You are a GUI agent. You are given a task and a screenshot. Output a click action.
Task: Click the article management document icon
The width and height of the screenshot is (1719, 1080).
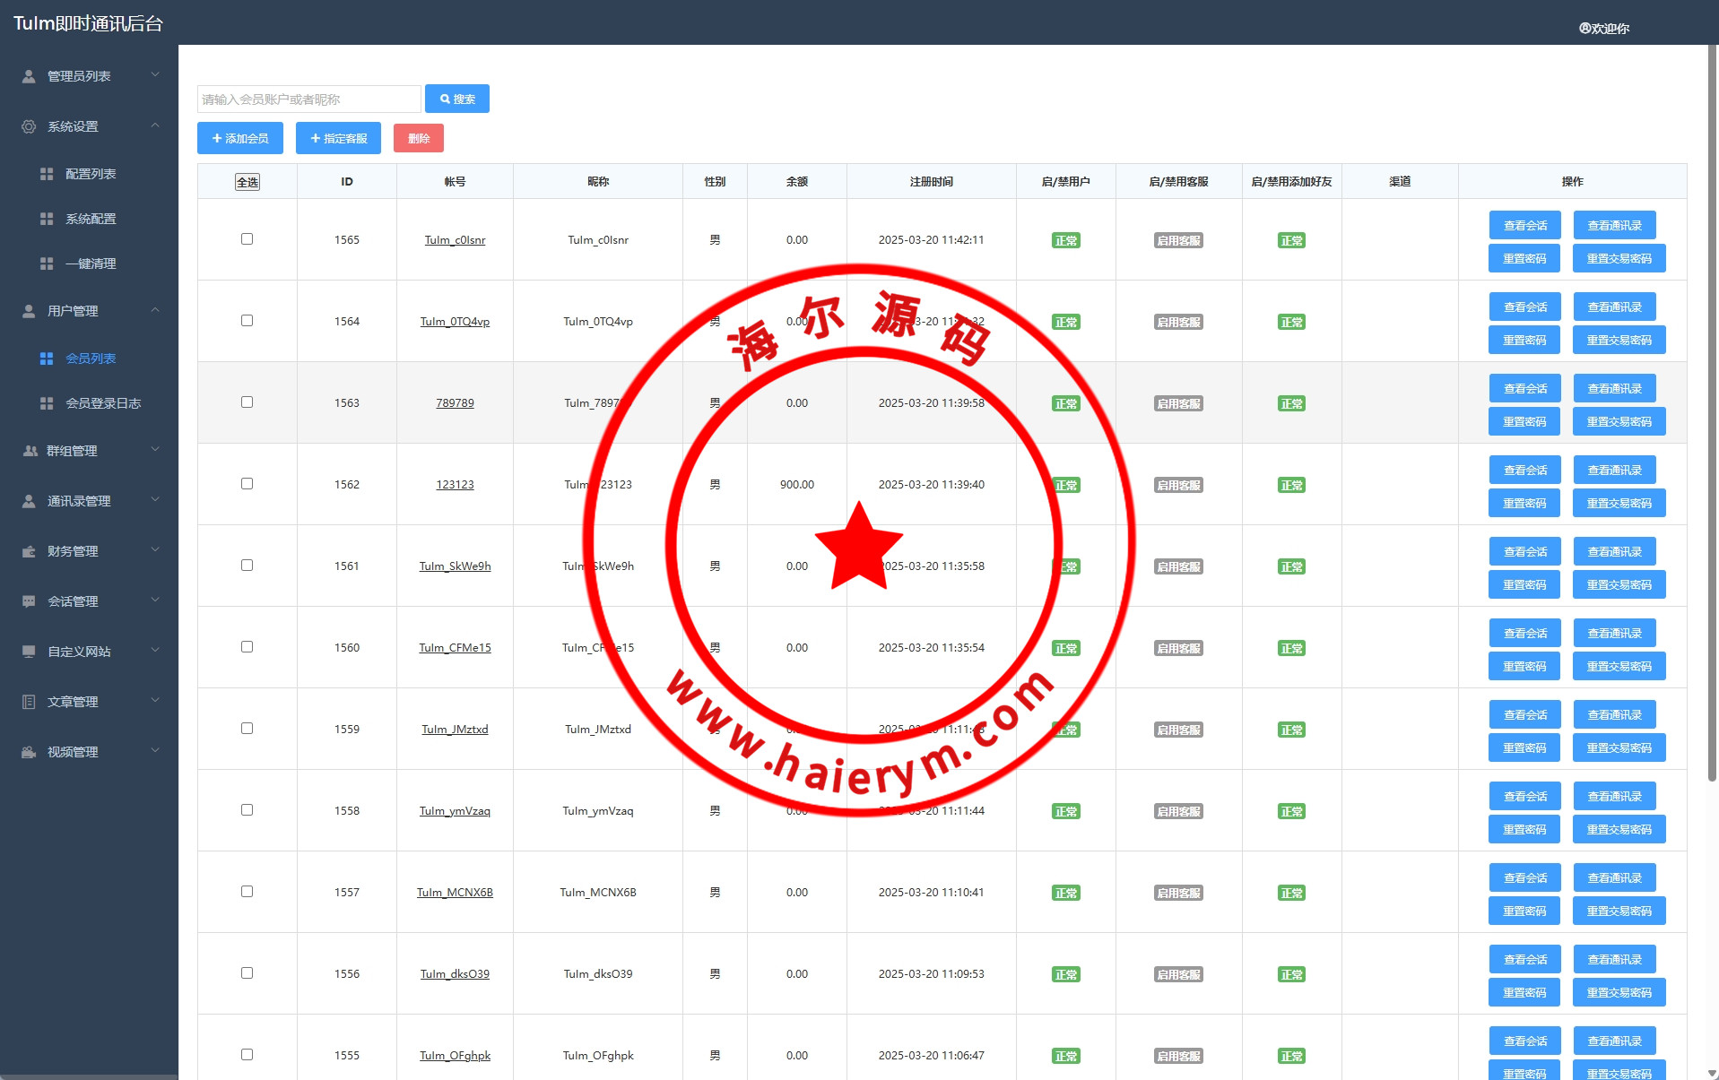(29, 702)
